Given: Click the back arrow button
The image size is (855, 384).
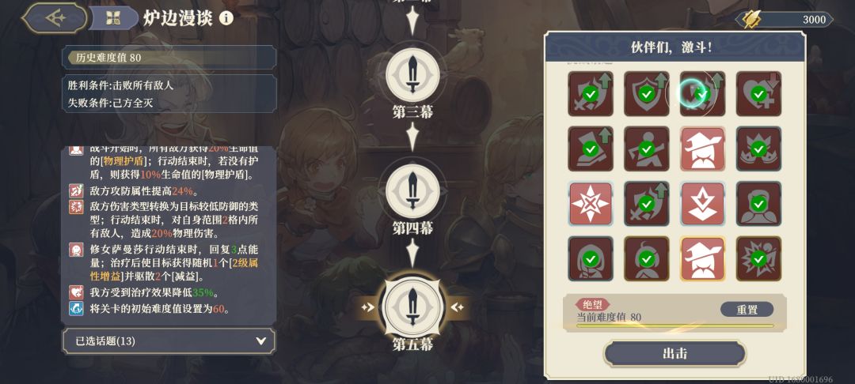Looking at the screenshot, I should (55, 18).
